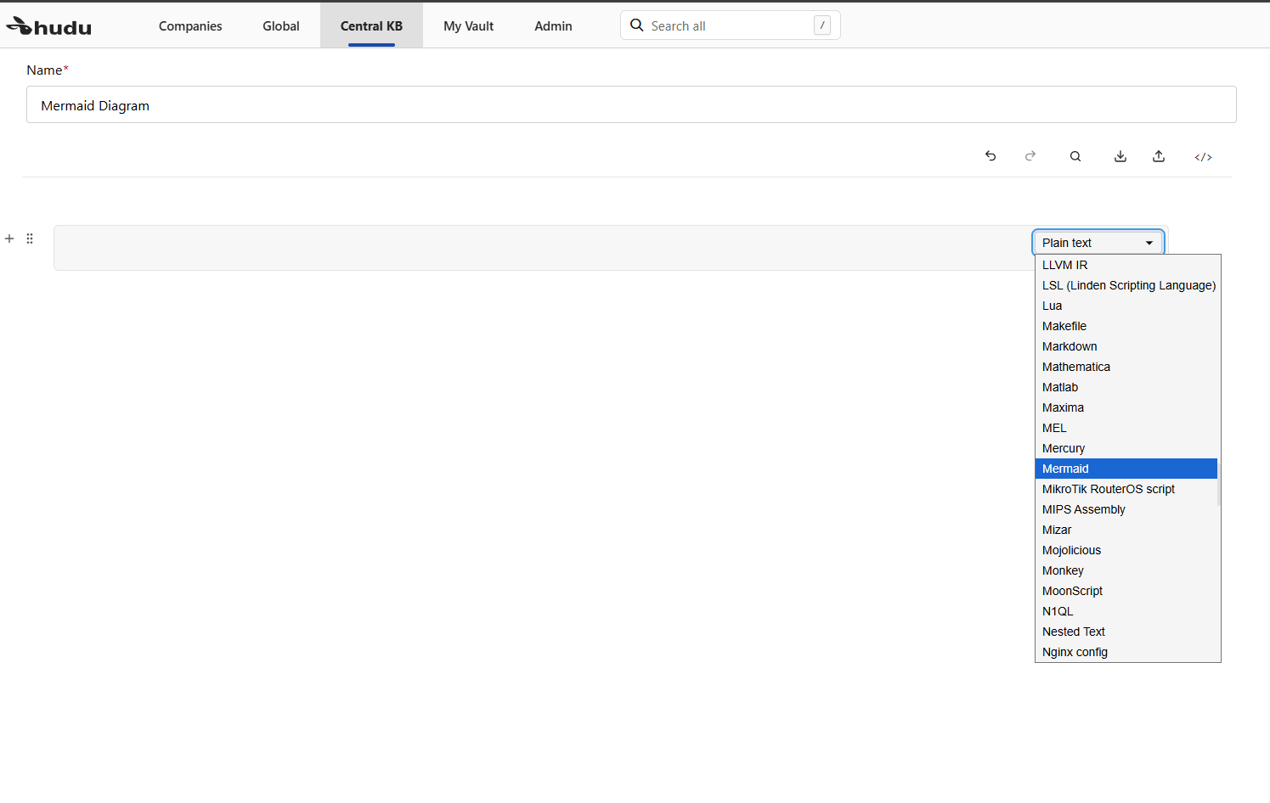This screenshot has width=1270, height=803.
Task: Select LSL (Linden Scripting Language) option
Action: [1126, 285]
